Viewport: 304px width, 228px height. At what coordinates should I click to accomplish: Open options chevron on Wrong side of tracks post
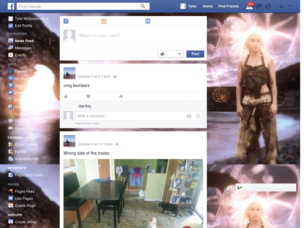(202, 137)
